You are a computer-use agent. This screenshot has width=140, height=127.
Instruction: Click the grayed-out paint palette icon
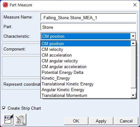coord(21,120)
